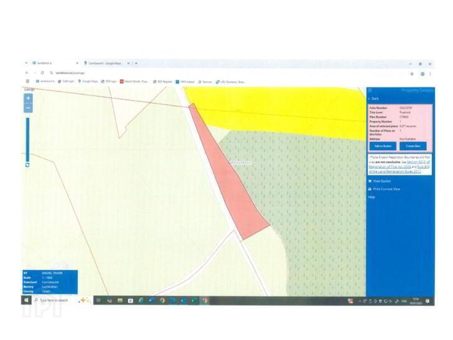
Task: Open the Daft login bookmark
Action: pos(66,82)
